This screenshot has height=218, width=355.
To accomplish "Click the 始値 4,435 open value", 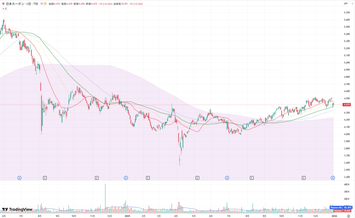I will pyautogui.click(x=54, y=4).
